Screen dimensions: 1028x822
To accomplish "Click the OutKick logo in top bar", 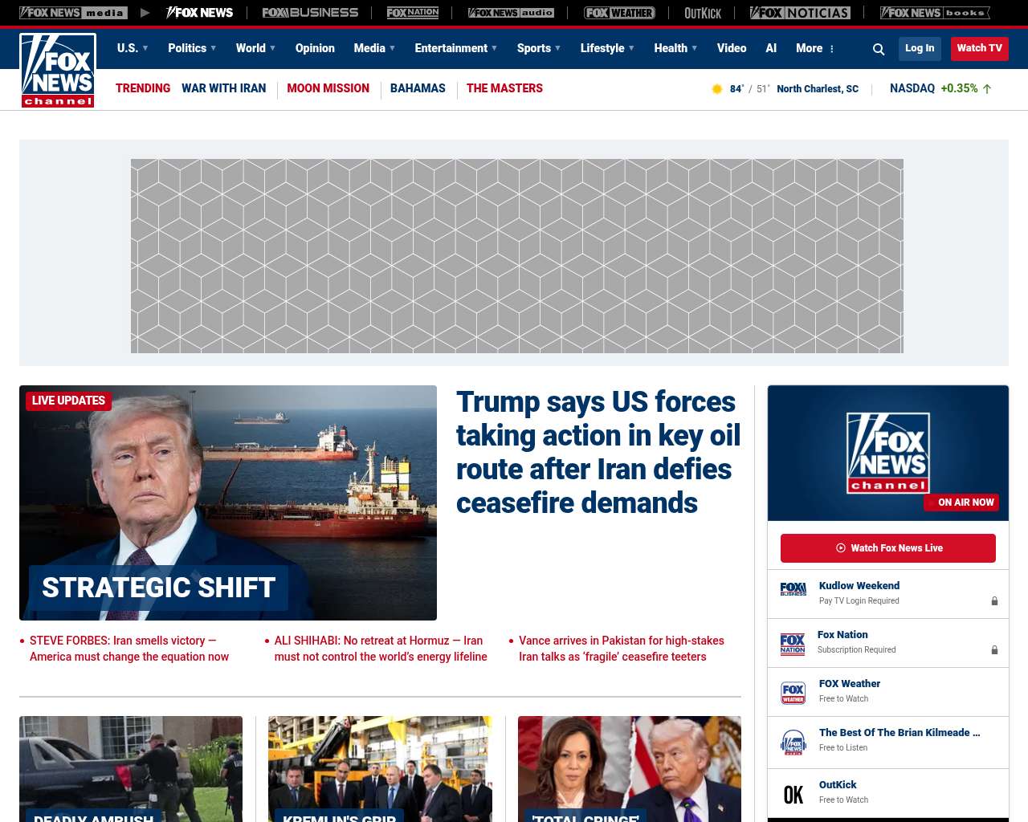I will coord(703,13).
